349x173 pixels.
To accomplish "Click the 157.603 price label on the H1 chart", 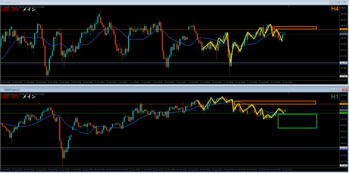I will tap(344, 166).
